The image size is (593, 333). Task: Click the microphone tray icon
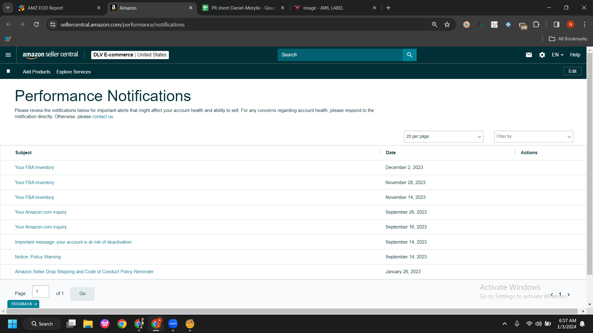coord(517,324)
